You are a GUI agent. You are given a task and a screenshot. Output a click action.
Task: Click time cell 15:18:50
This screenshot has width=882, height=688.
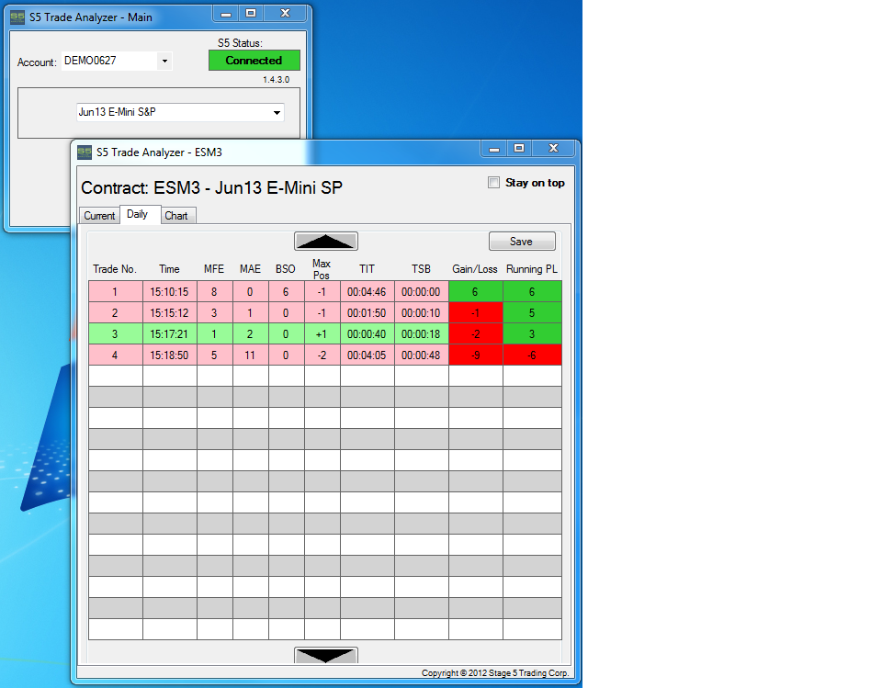click(169, 355)
